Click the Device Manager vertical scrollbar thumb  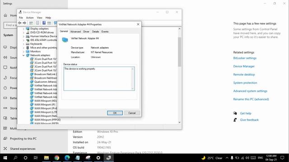click(180, 52)
